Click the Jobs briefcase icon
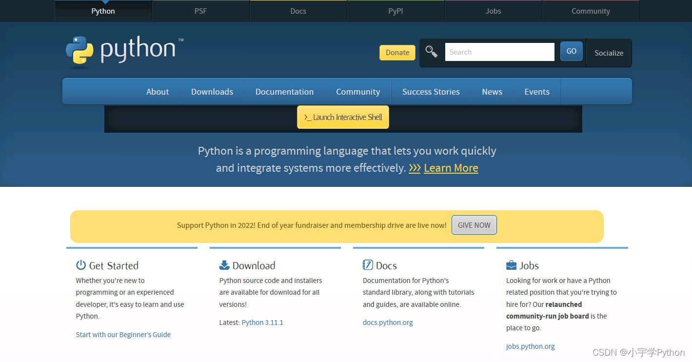Viewport: 692px width, 362px height. point(511,265)
